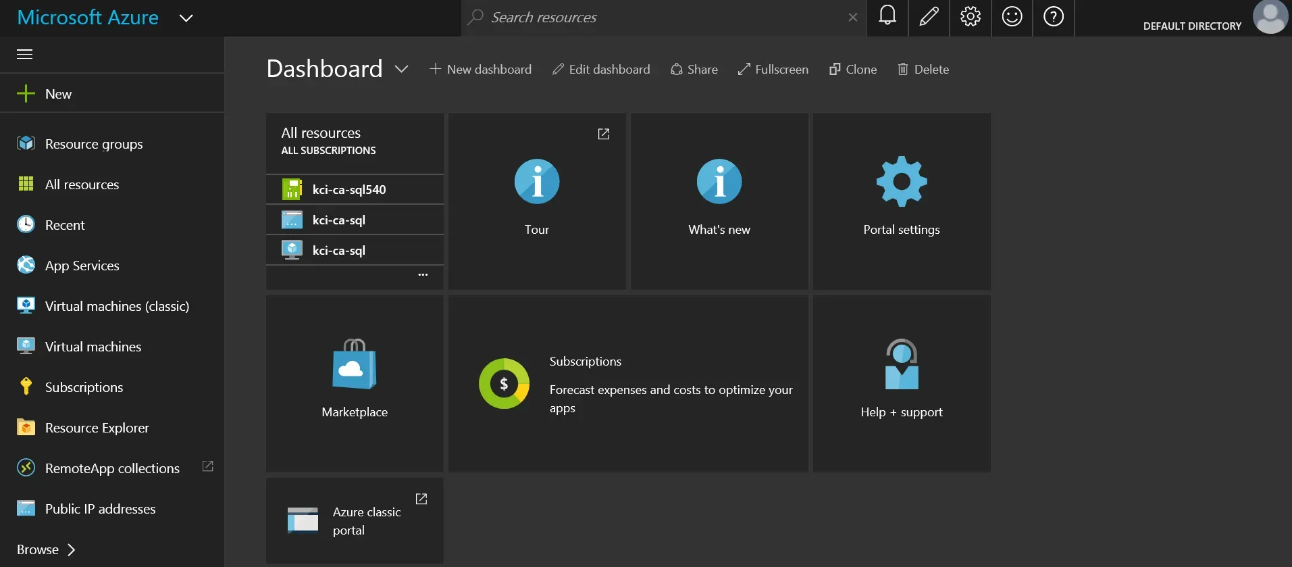1292x567 pixels.
Task: Click the user account avatar
Action: 1270,16
